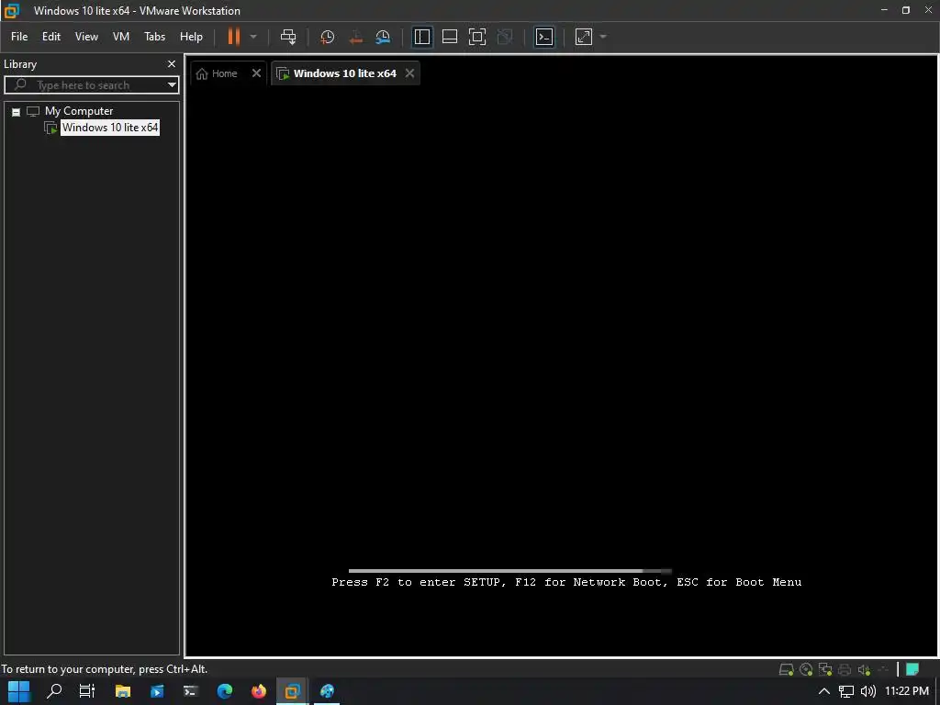The height and width of the screenshot is (705, 940).
Task: Revert the virtual machine to its snapshot
Action: click(x=355, y=37)
